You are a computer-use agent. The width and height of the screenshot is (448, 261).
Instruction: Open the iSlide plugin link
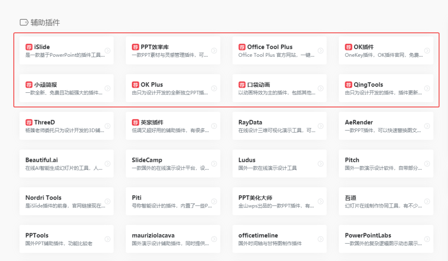[42, 47]
